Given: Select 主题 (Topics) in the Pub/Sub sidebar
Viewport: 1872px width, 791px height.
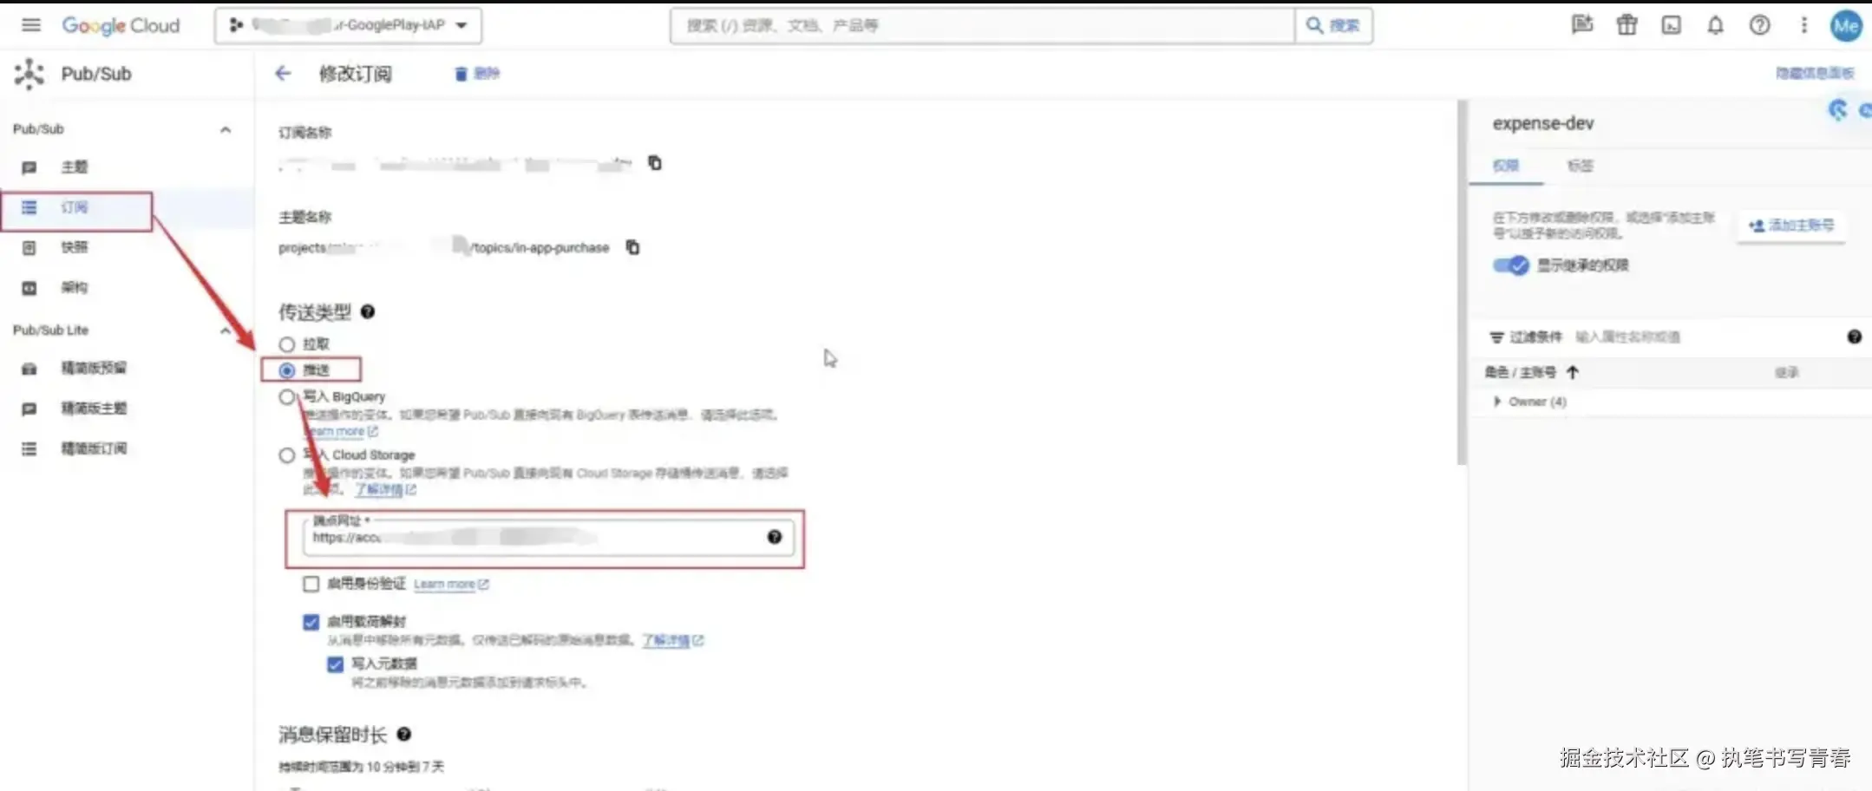Looking at the screenshot, I should click(x=75, y=167).
